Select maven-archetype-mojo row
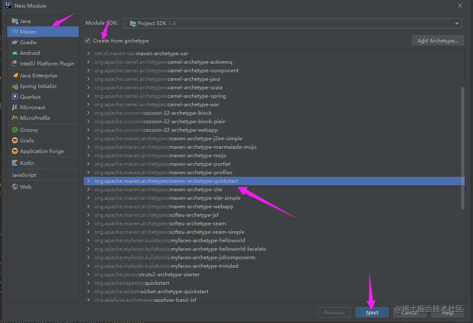The width and height of the screenshot is (473, 323). pyautogui.click(x=274, y=155)
